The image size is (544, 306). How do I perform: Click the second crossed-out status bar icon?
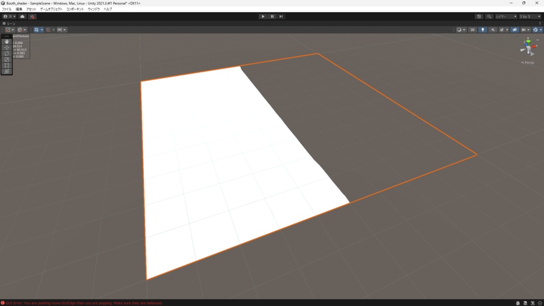[x=525, y=303]
